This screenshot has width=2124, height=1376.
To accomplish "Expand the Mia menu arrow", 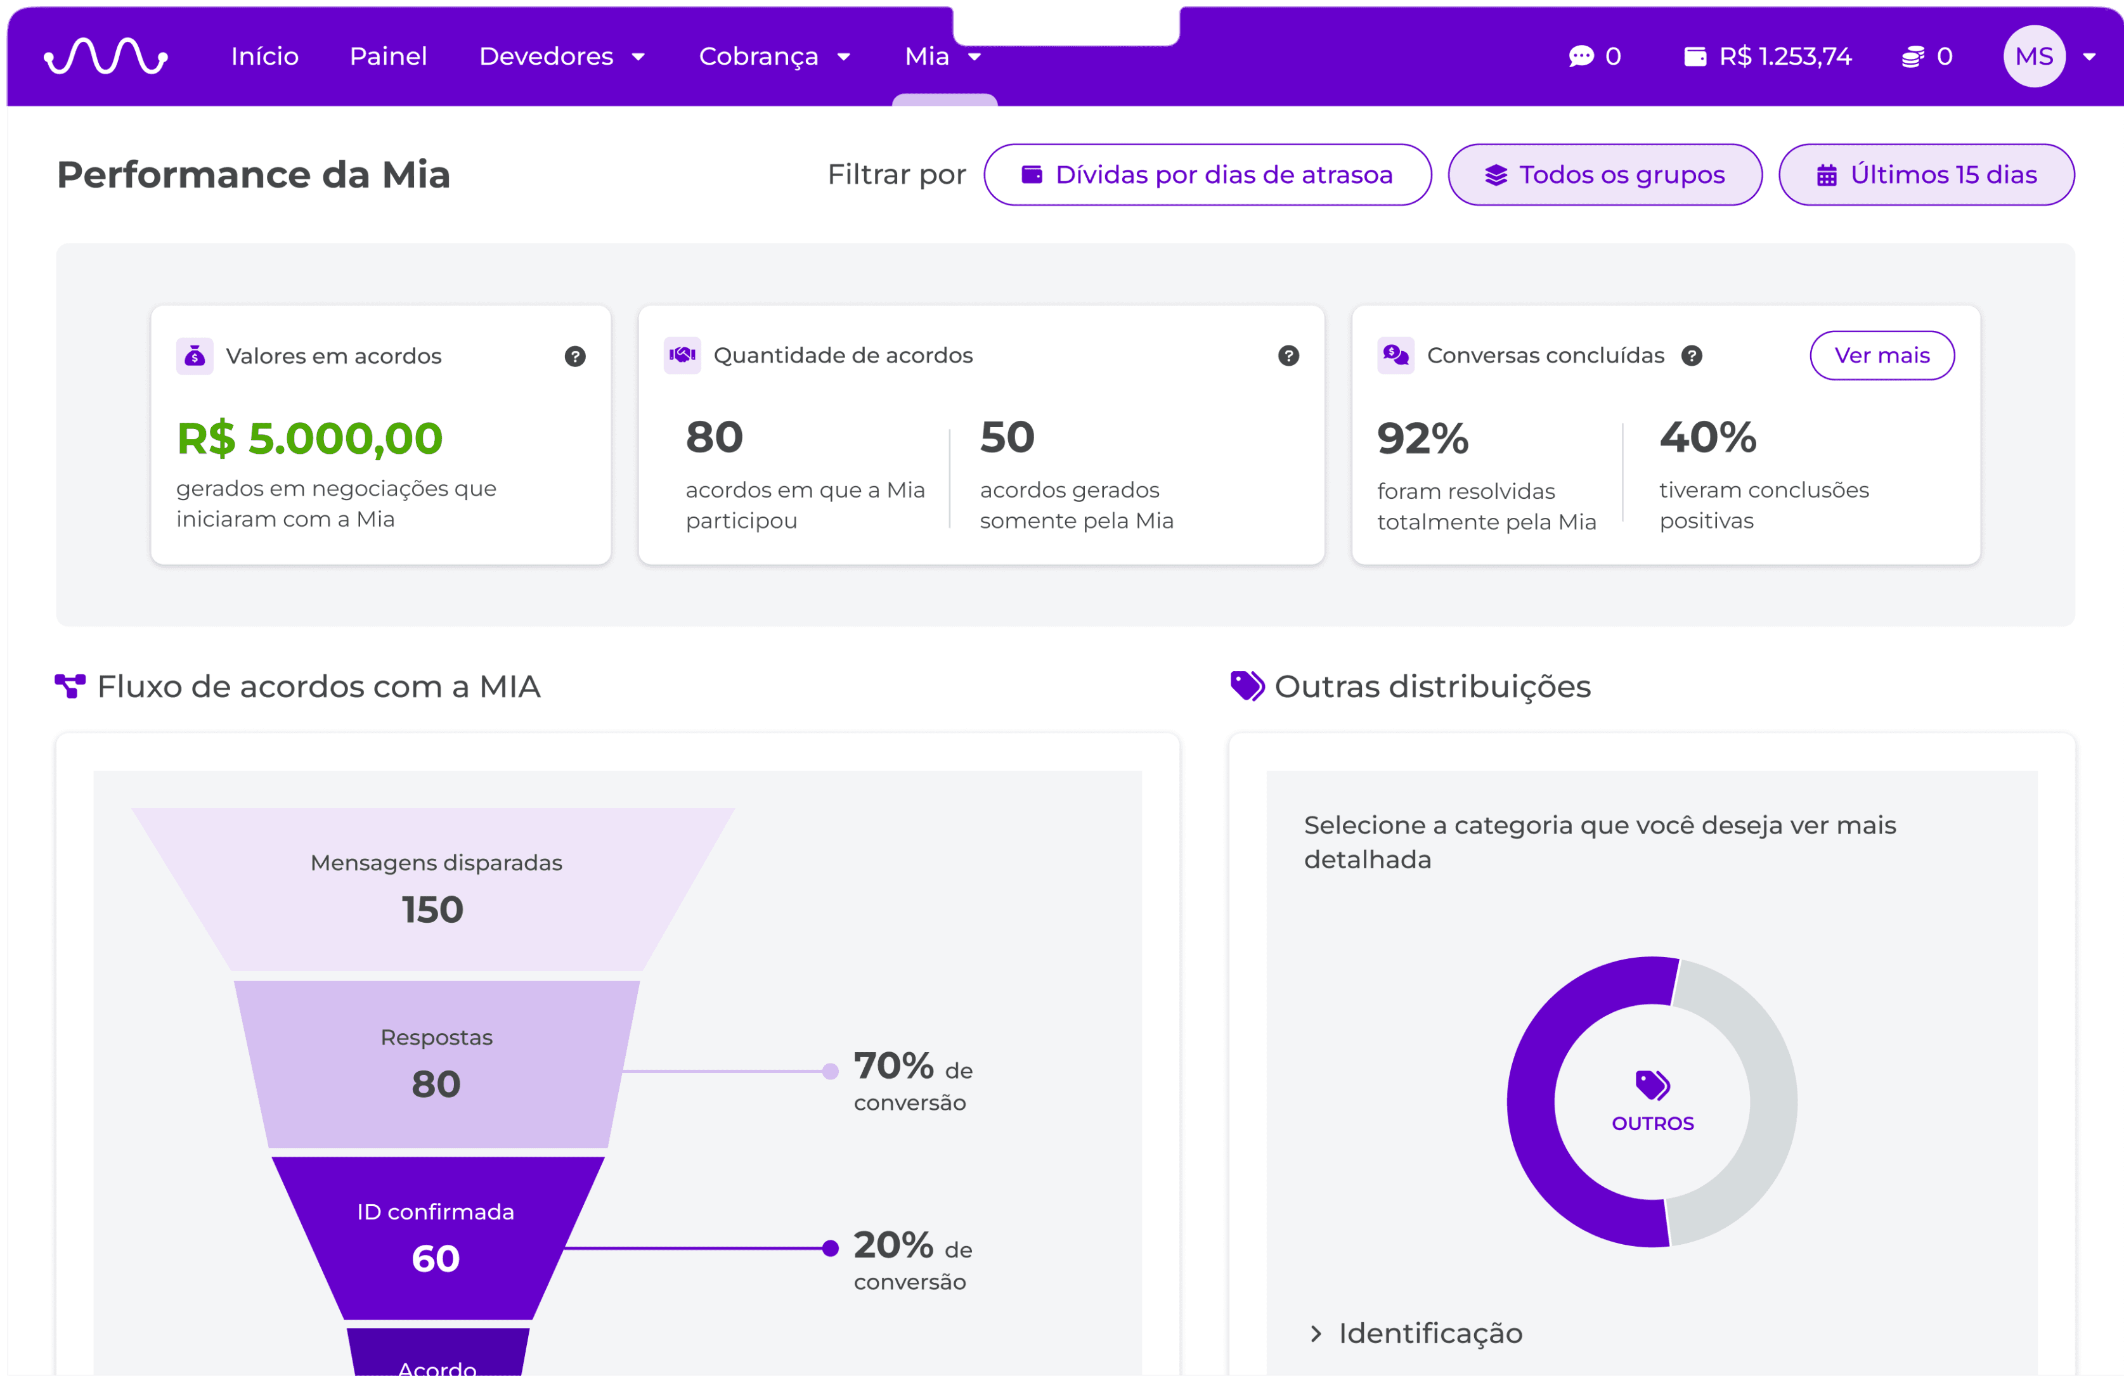I will point(974,57).
